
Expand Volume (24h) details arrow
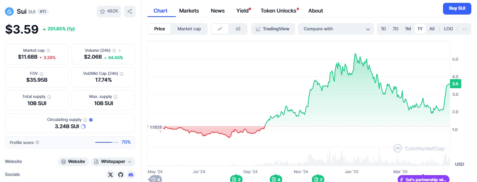pyautogui.click(x=119, y=51)
